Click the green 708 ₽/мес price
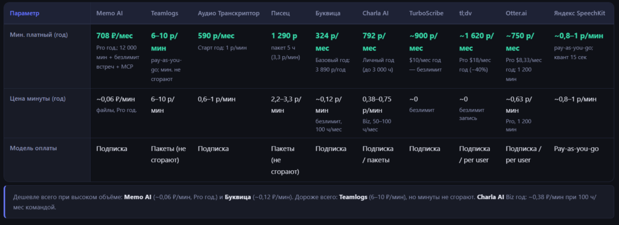The height and width of the screenshot is (225, 619). click(115, 36)
